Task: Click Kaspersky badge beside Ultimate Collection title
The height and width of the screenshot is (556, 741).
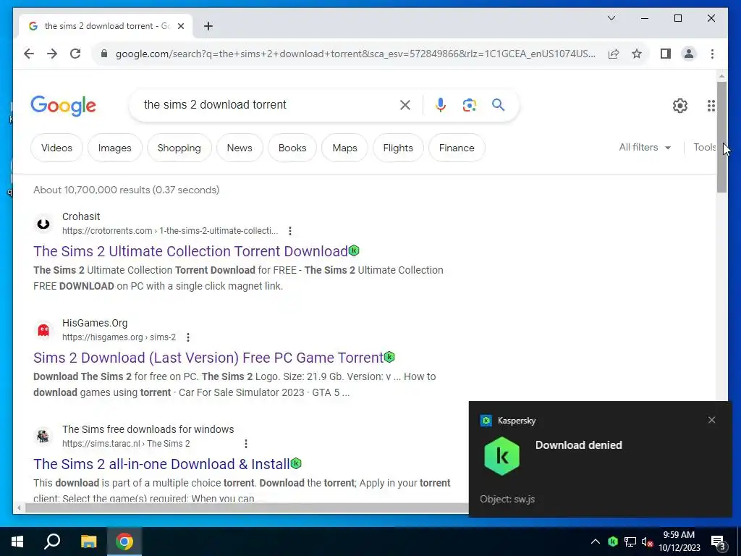Action: click(x=354, y=250)
